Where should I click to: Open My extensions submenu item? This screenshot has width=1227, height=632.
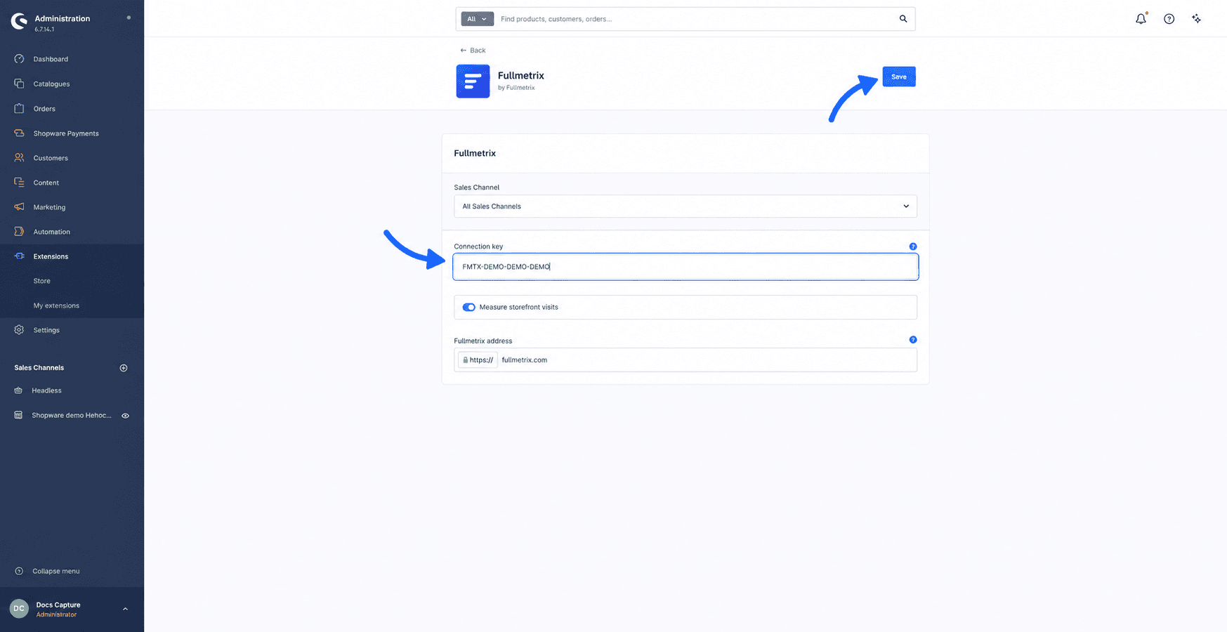coord(56,305)
